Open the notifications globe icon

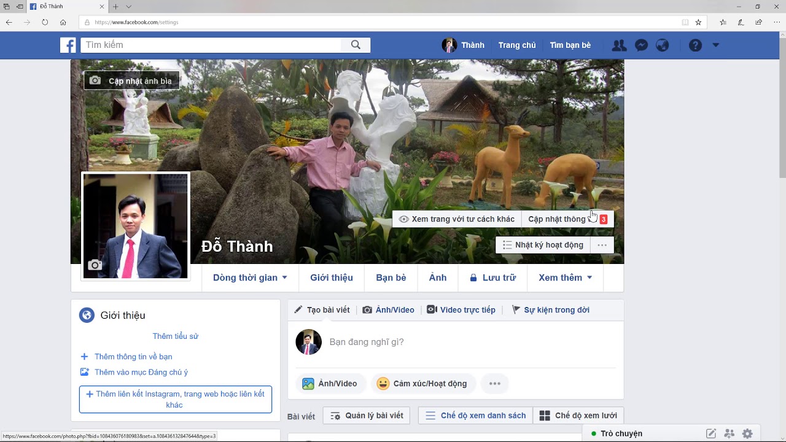point(662,45)
